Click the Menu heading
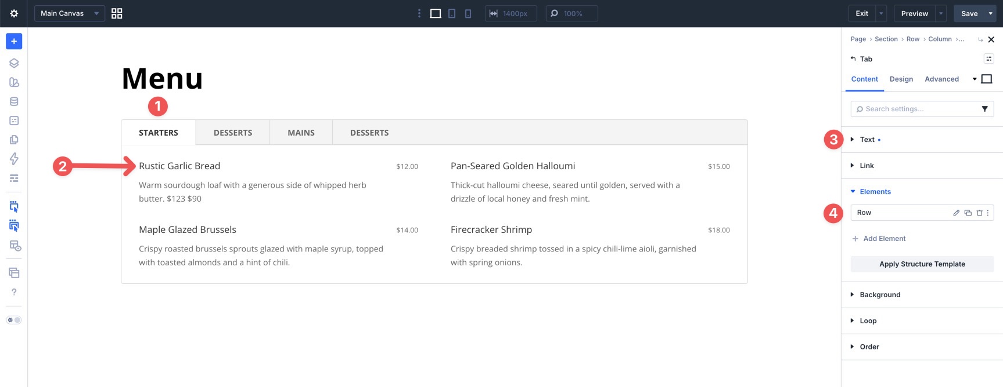Viewport: 1003px width, 387px height. tap(163, 78)
